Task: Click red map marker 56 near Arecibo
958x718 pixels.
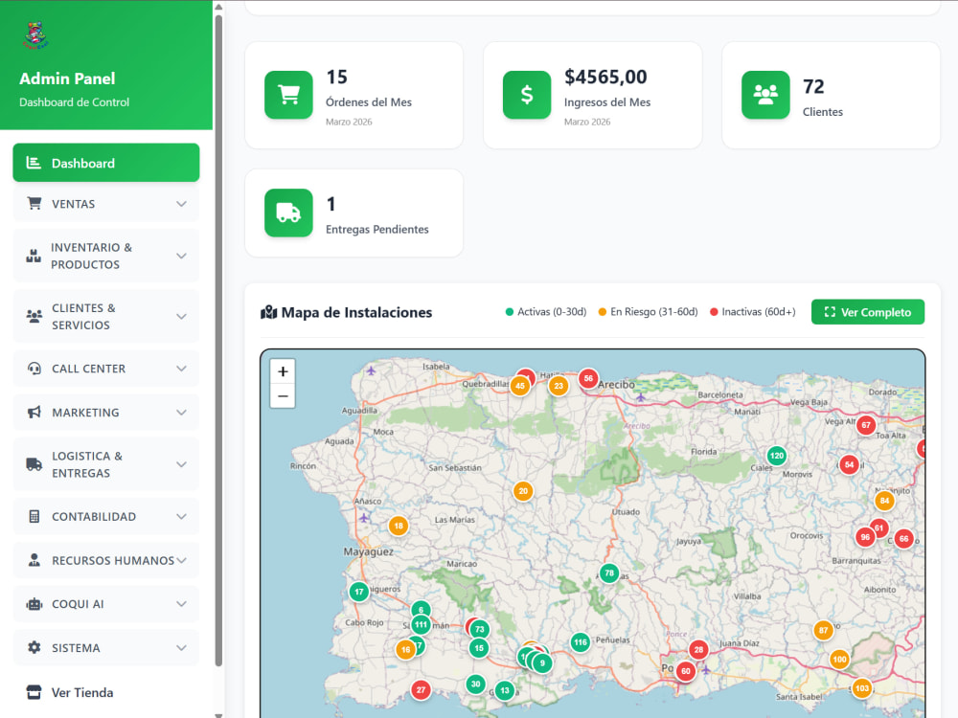Action: click(588, 378)
